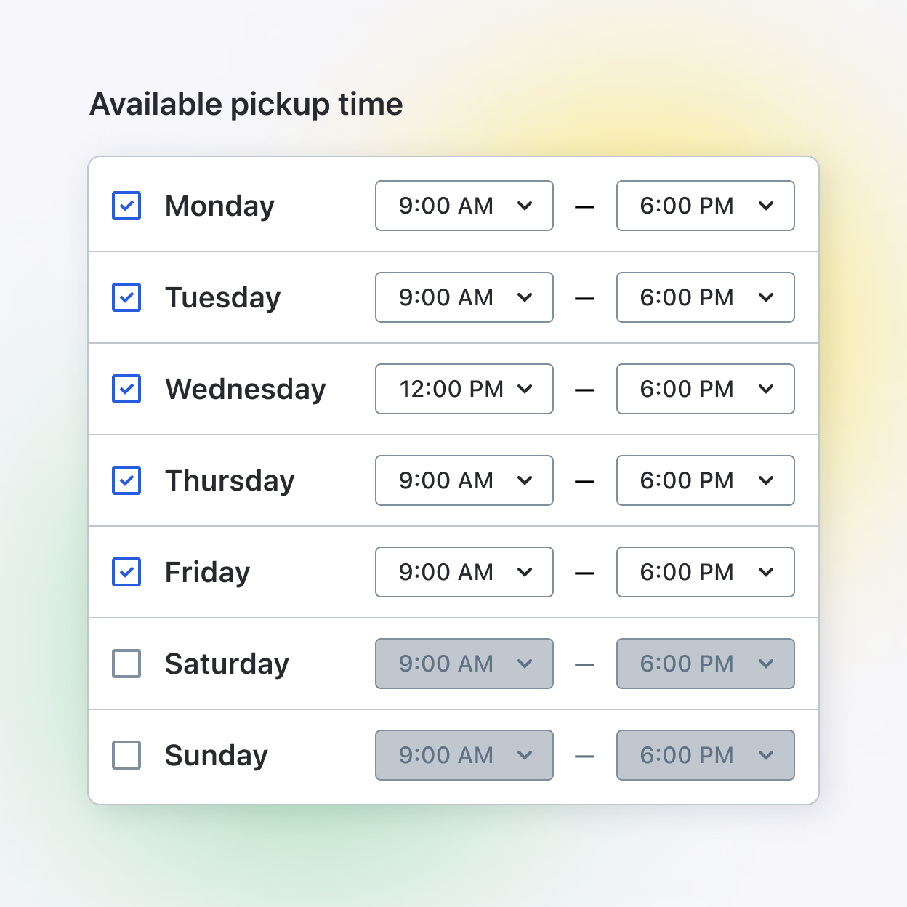Open Monday start time dropdown
Screen dimensions: 907x907
(x=464, y=206)
